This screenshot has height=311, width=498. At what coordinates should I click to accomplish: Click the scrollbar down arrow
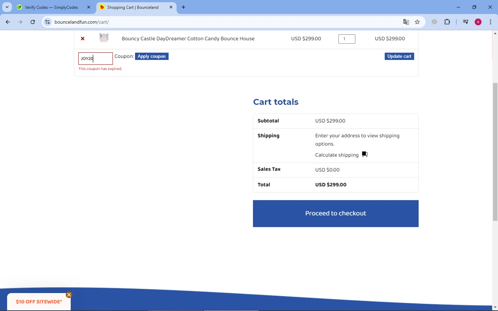(495, 307)
